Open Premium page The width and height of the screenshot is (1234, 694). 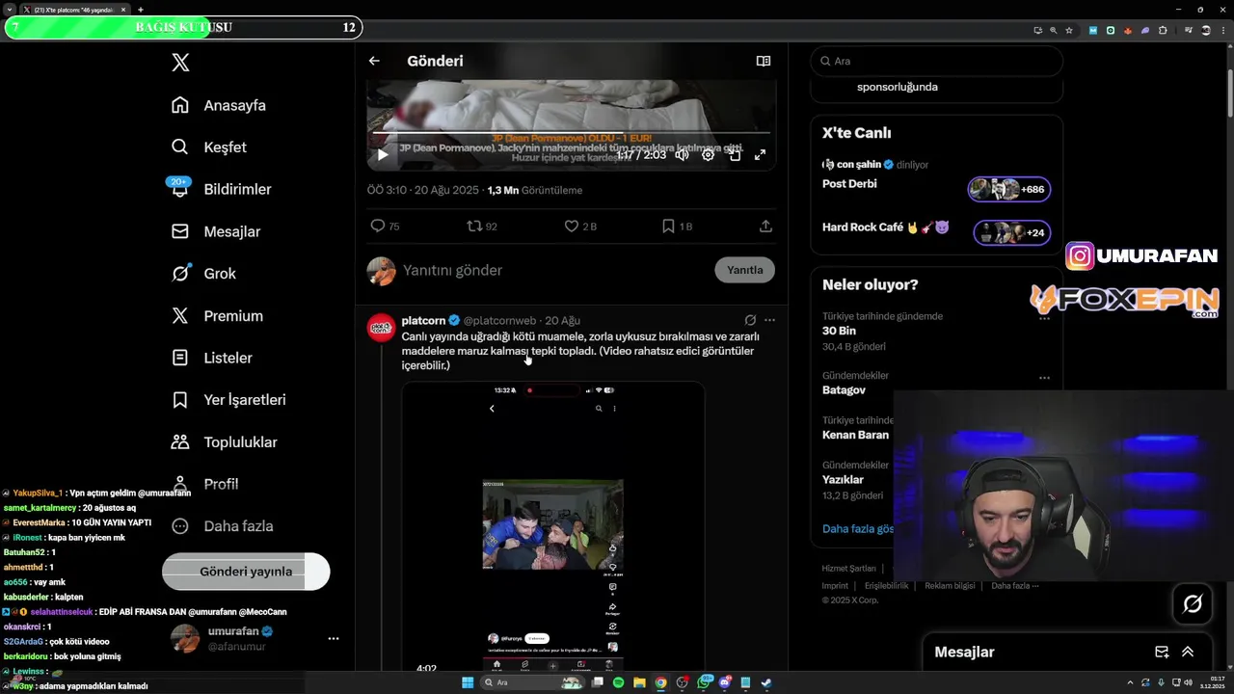pos(216,315)
